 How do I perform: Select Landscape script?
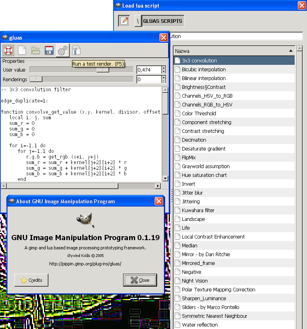(234, 219)
